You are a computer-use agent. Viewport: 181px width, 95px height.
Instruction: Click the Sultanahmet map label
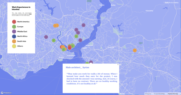(71, 56)
